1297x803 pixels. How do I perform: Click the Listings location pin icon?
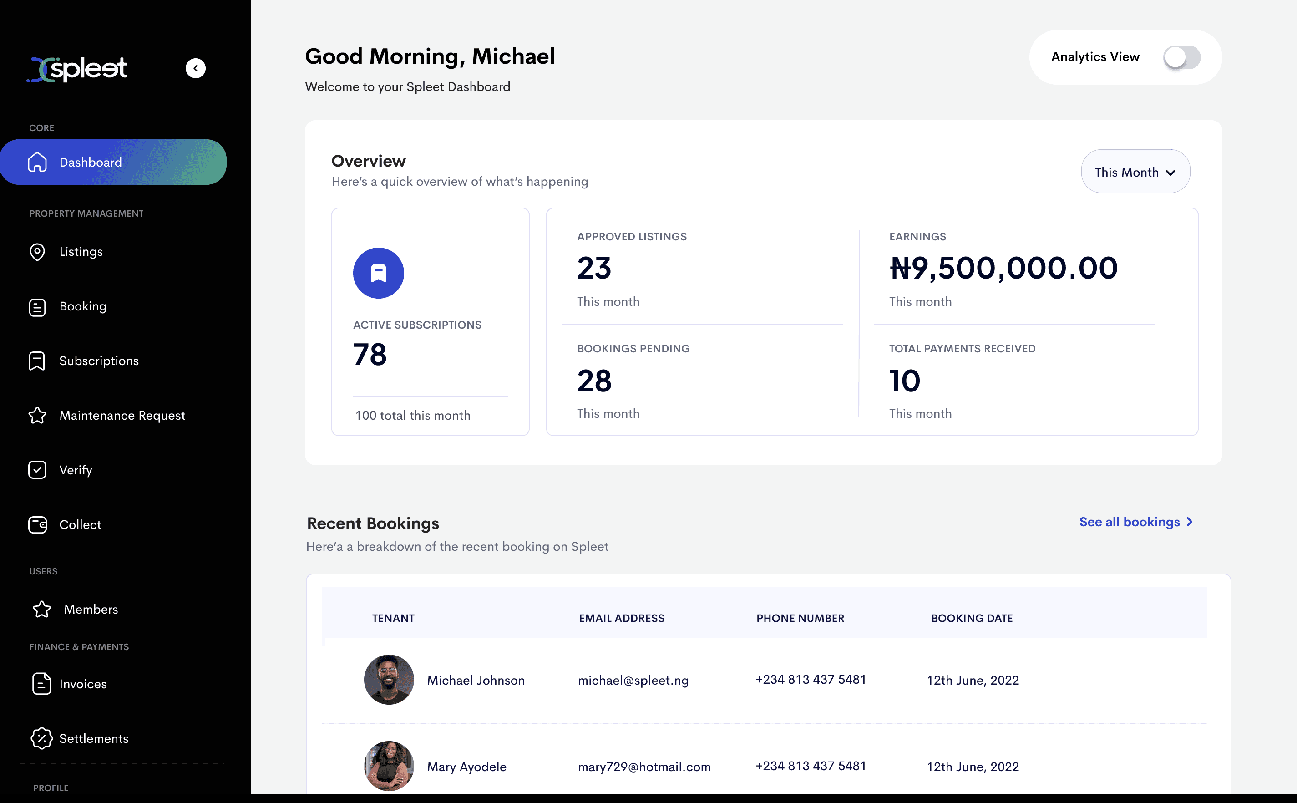(x=37, y=252)
